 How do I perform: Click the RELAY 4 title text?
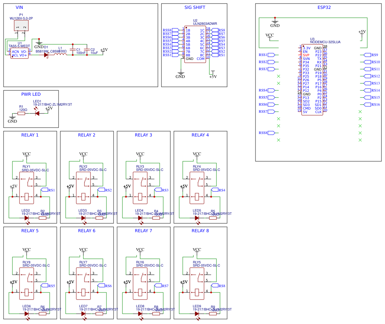pyautogui.click(x=200, y=135)
